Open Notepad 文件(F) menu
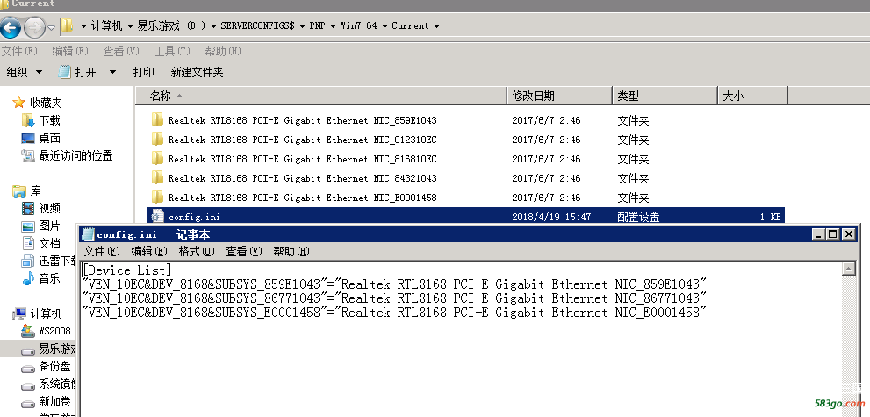Viewport: 870px width, 417px height. coord(102,251)
